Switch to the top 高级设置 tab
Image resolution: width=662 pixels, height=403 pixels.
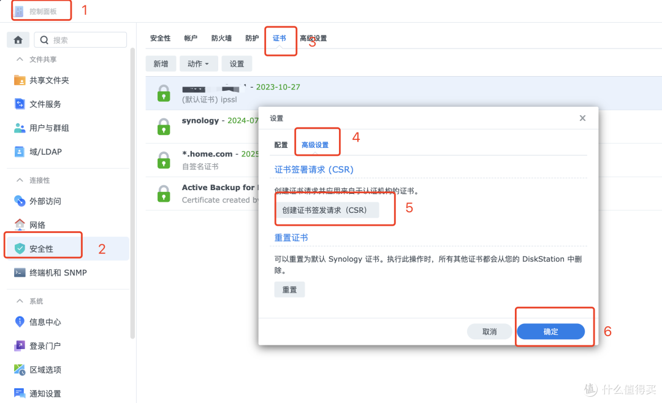coord(313,39)
